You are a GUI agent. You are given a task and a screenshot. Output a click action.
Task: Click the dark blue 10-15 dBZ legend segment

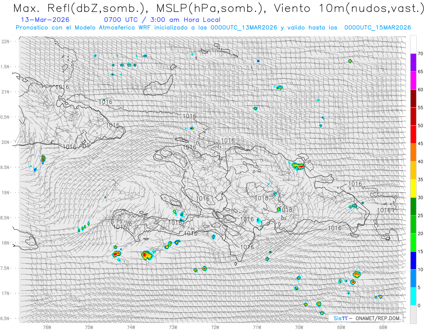[413, 260]
